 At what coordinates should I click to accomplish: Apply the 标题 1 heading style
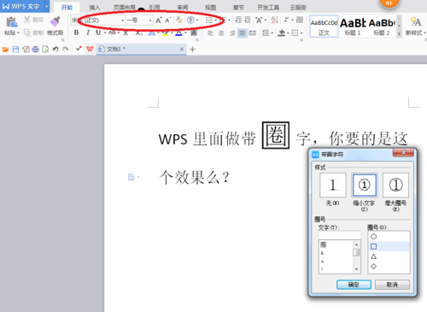tap(353, 26)
